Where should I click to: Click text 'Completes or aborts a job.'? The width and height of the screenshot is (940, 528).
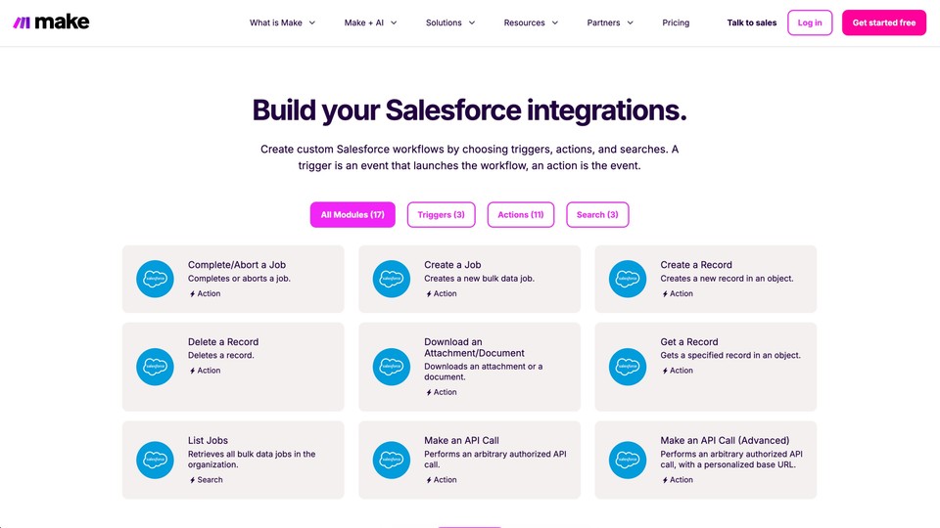239,279
